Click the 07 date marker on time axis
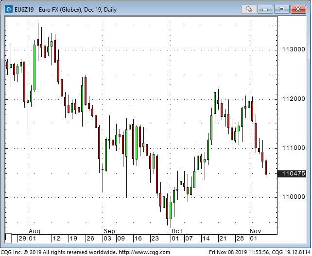Viewport: 312px width, 256px height. (x=189, y=239)
